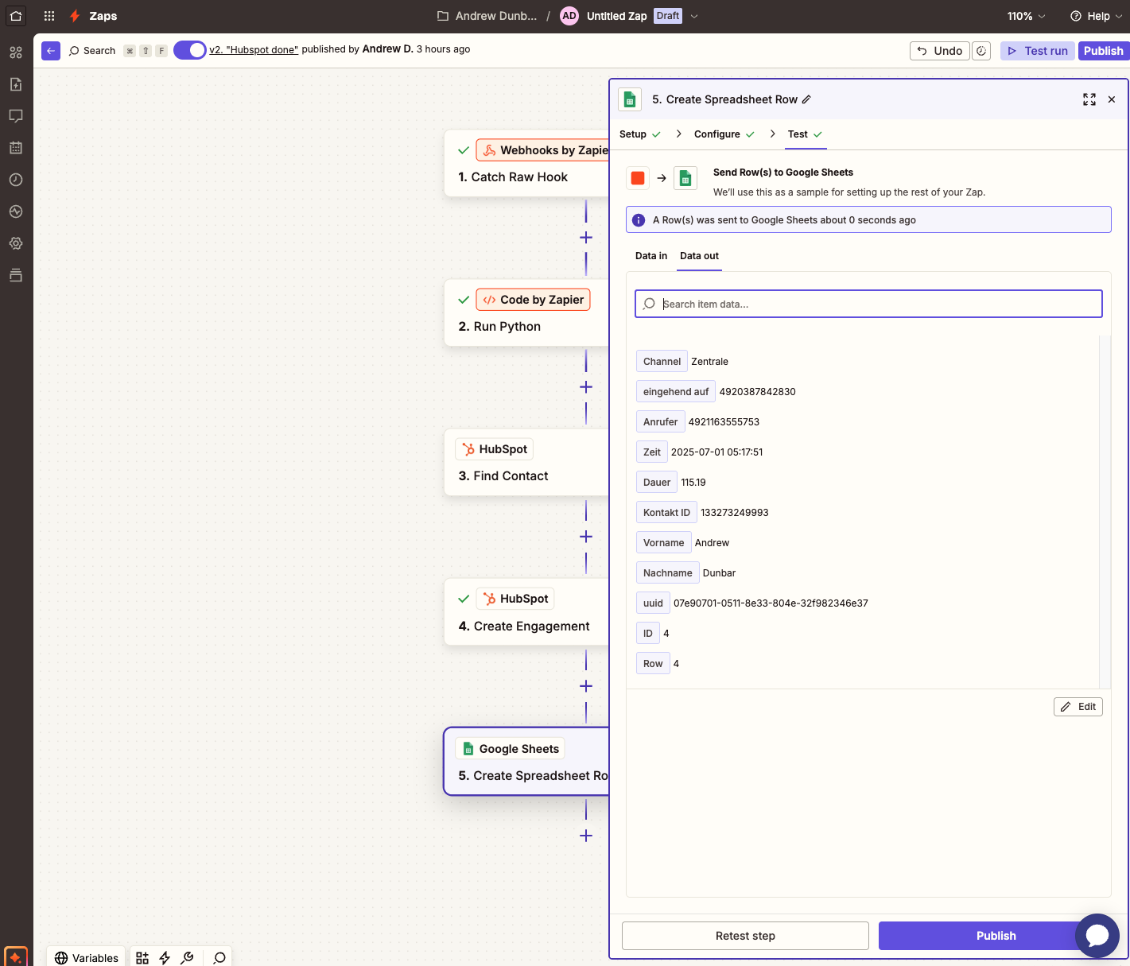Select the 4. Create Engagement step
The height and width of the screenshot is (966, 1130).
click(x=526, y=612)
